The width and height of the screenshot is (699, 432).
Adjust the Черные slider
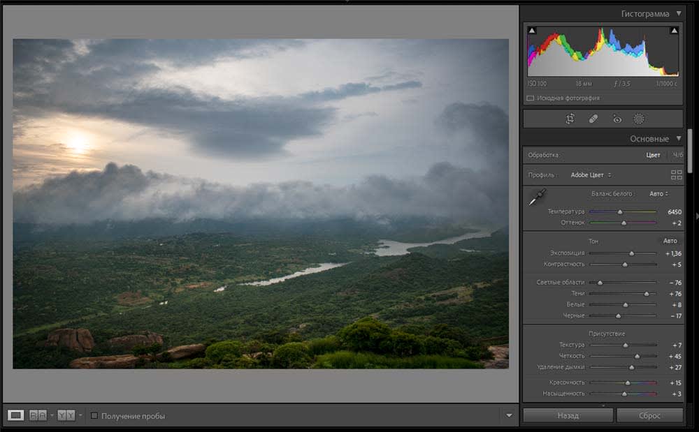[x=618, y=316]
